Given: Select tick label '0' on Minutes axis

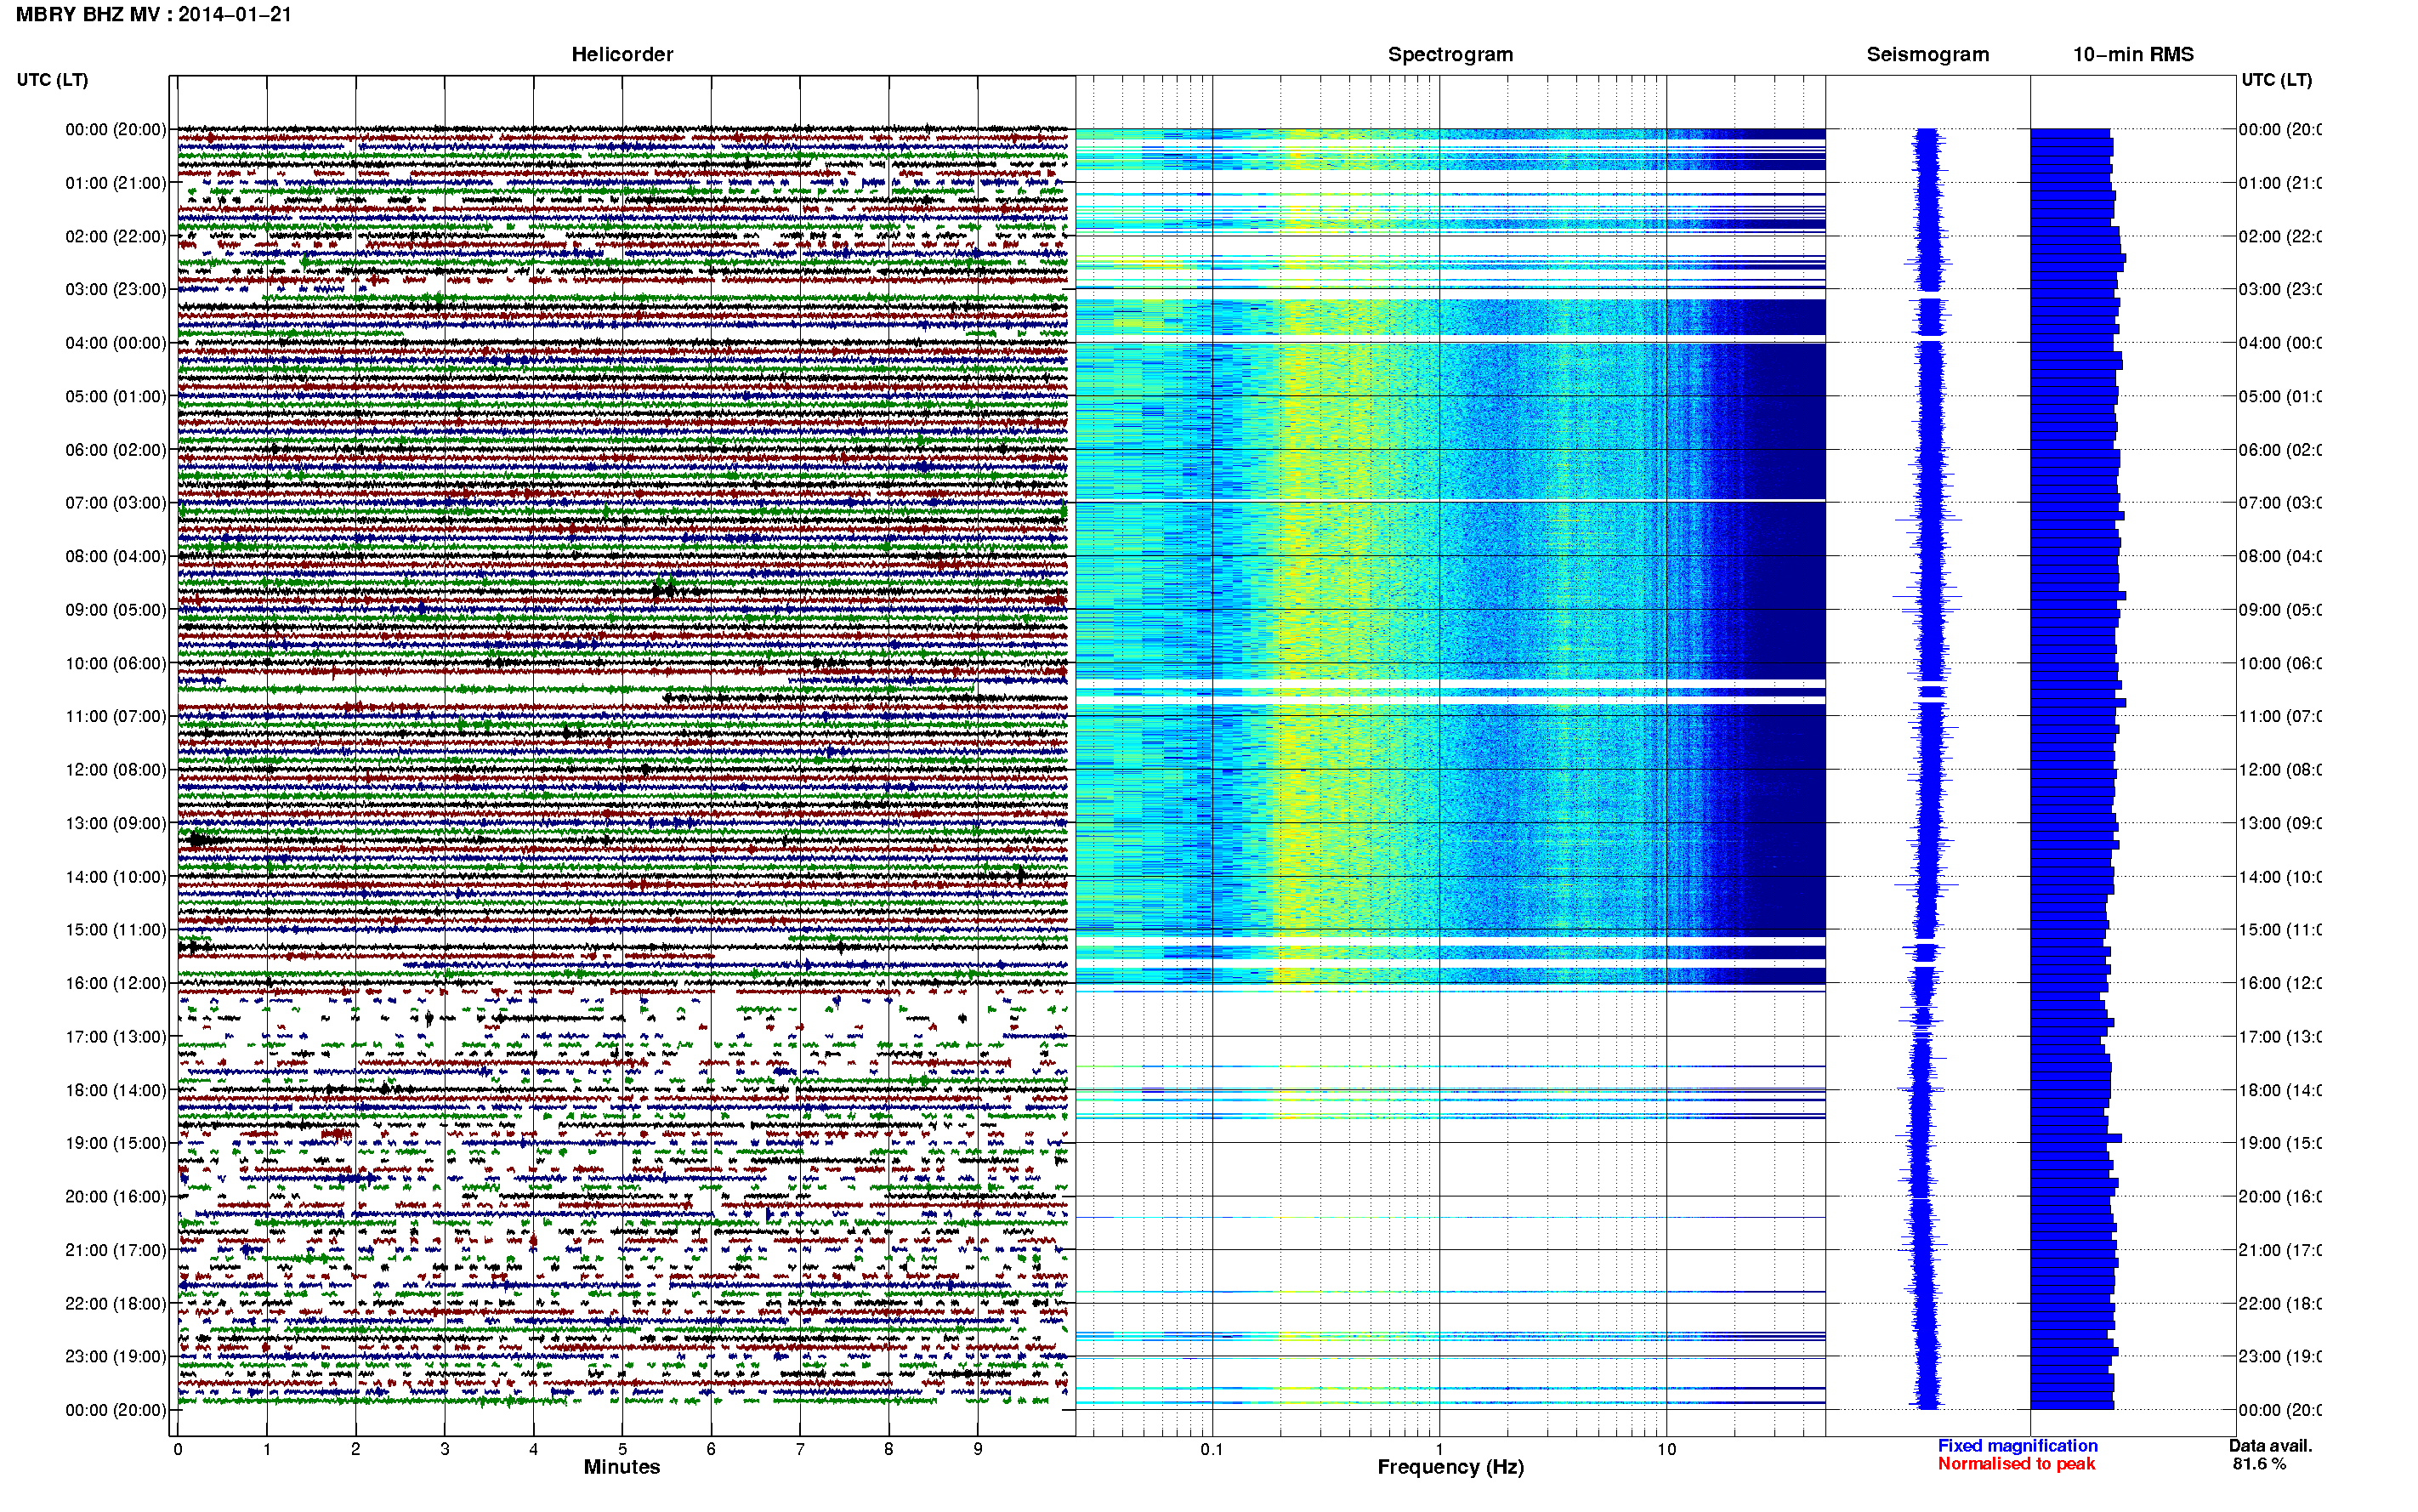Looking at the screenshot, I should [x=178, y=1449].
